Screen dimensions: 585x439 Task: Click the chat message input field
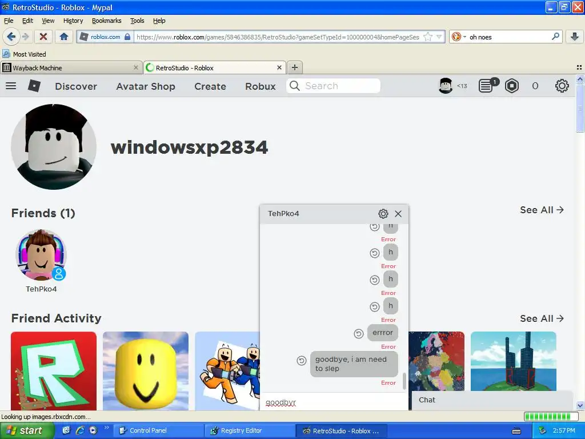(334, 402)
